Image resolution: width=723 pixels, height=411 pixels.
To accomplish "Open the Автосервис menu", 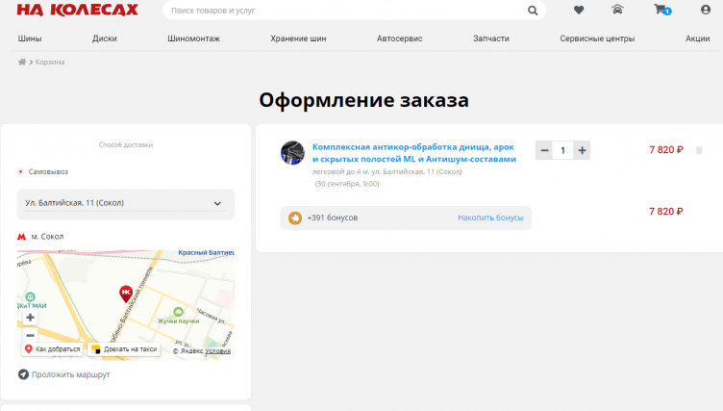I will (399, 39).
